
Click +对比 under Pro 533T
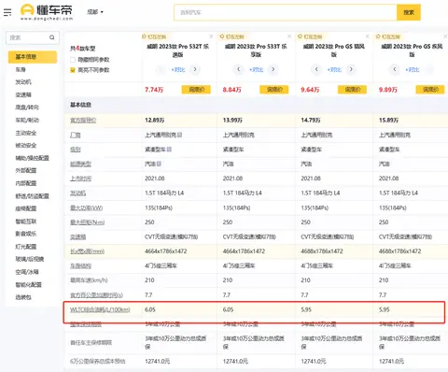[x=256, y=69]
